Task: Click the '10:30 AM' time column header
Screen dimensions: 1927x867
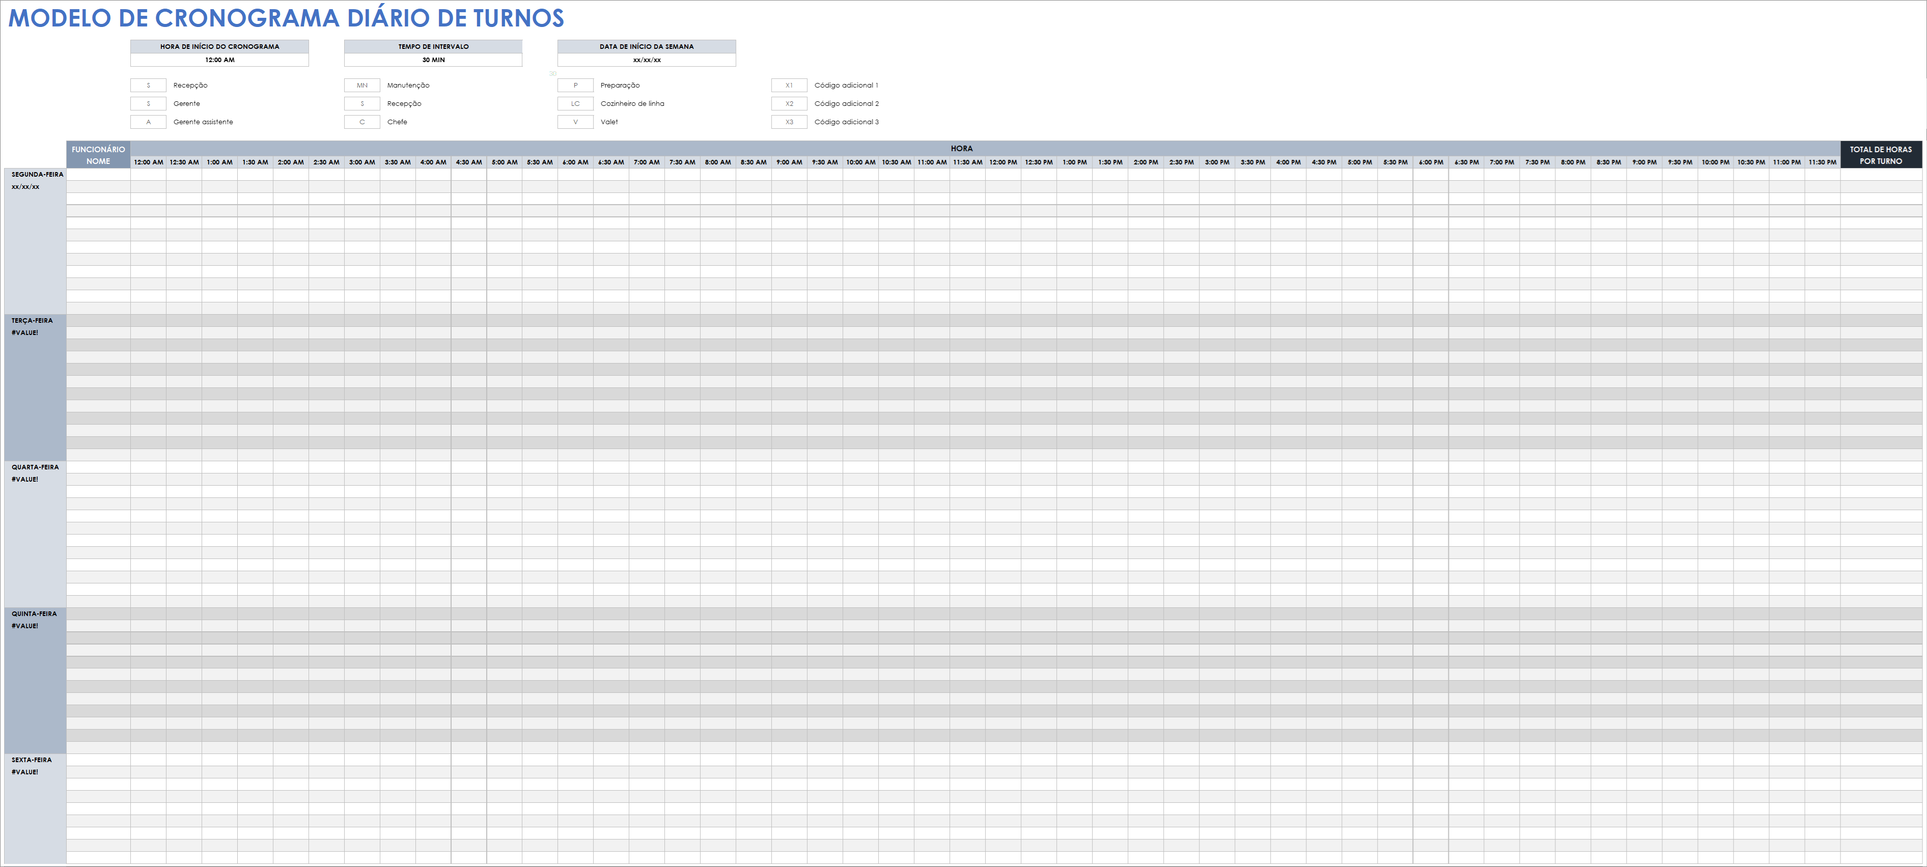Action: (896, 162)
